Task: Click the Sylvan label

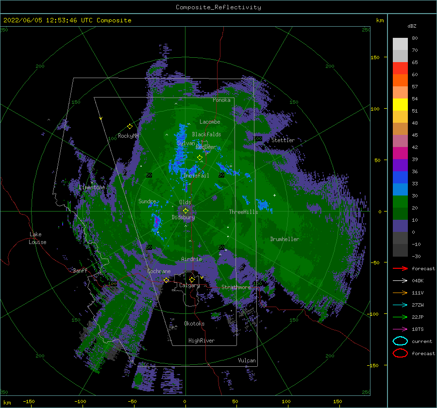Action: tap(186, 144)
